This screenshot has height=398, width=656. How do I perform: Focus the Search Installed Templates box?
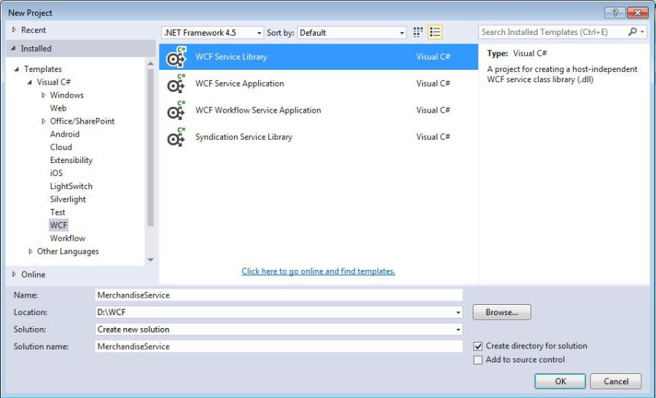(552, 32)
